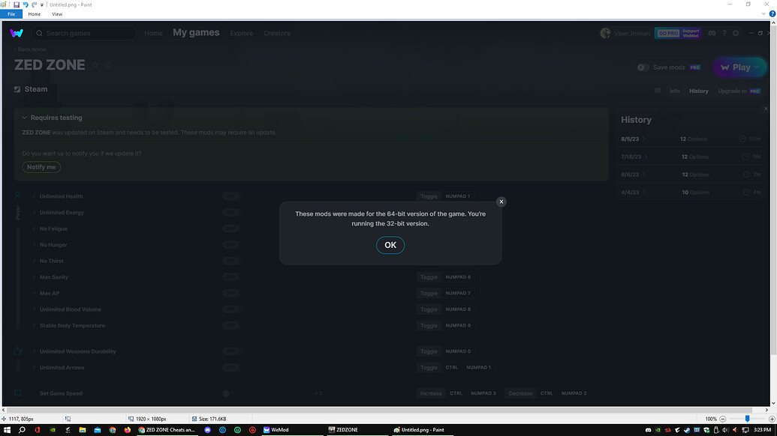Viewport: 777px width, 436px height.
Task: Switch to the View ribbon tab
Action: [x=57, y=14]
